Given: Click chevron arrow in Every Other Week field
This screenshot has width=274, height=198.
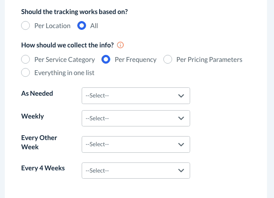Looking at the screenshot, I should coord(181,144).
